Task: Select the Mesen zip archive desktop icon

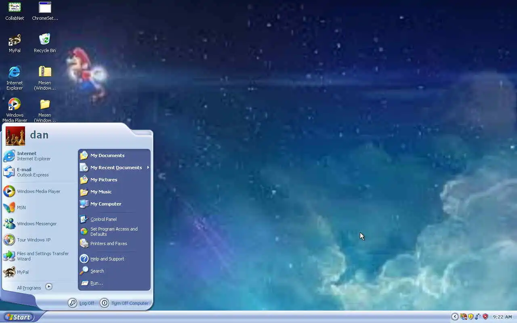Action: tap(45, 78)
